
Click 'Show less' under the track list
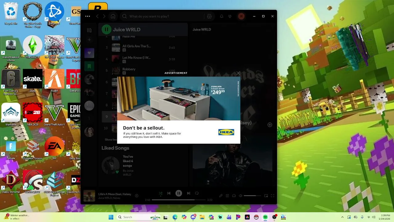click(x=111, y=140)
